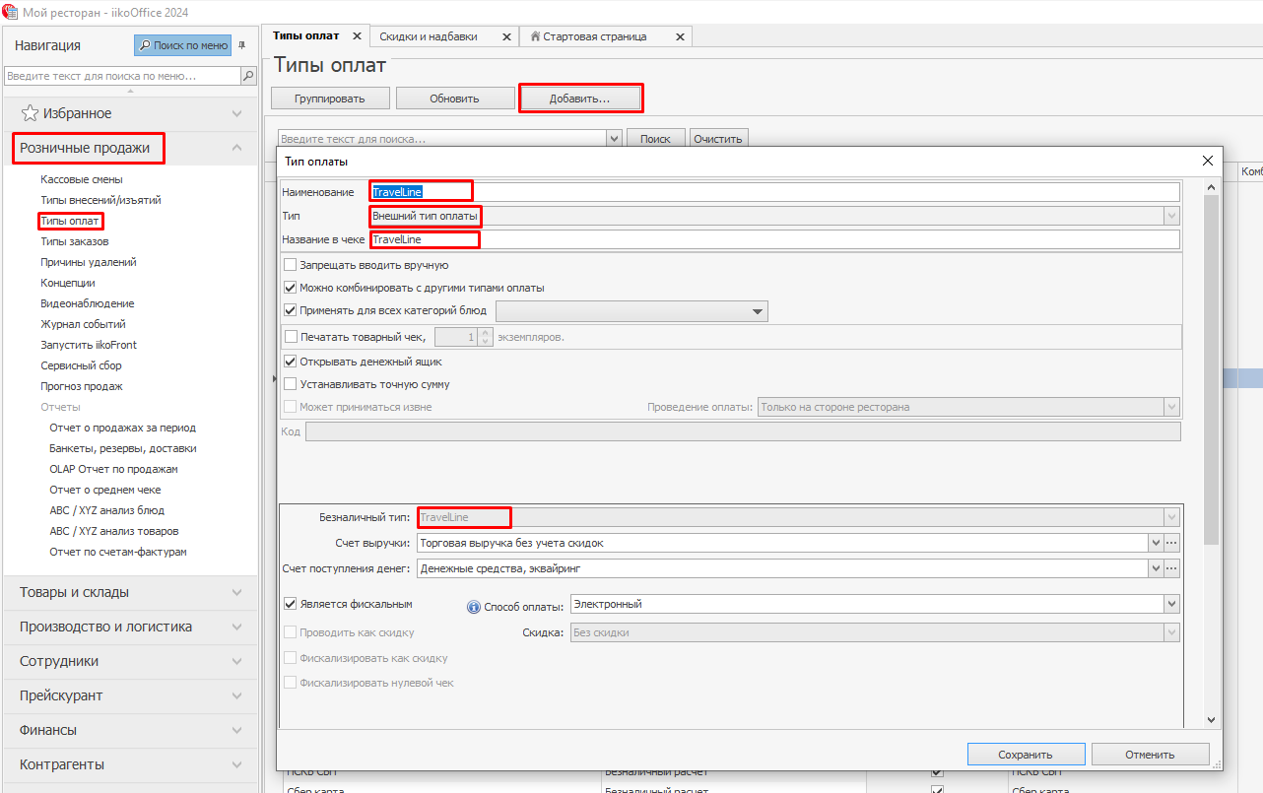Click the Отменить button
This screenshot has height=793, width=1263.
(1150, 755)
